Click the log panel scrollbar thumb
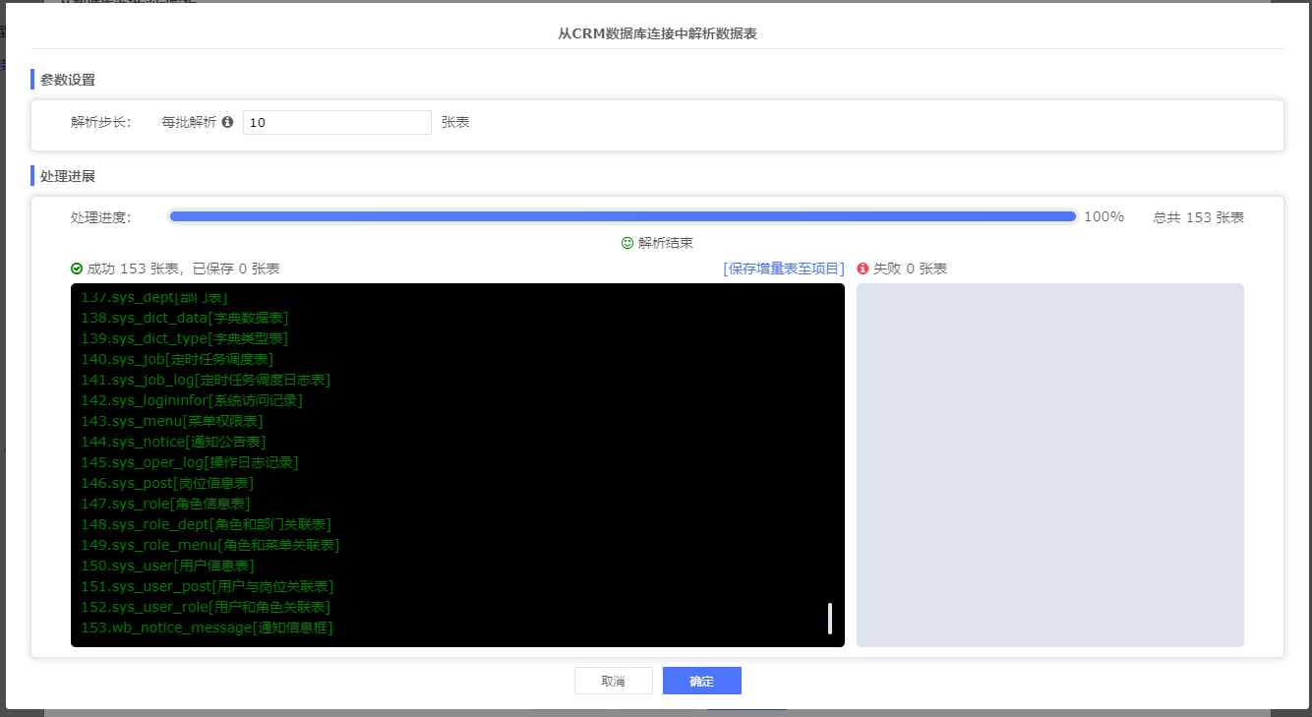Image resolution: width=1312 pixels, height=717 pixels. [830, 619]
